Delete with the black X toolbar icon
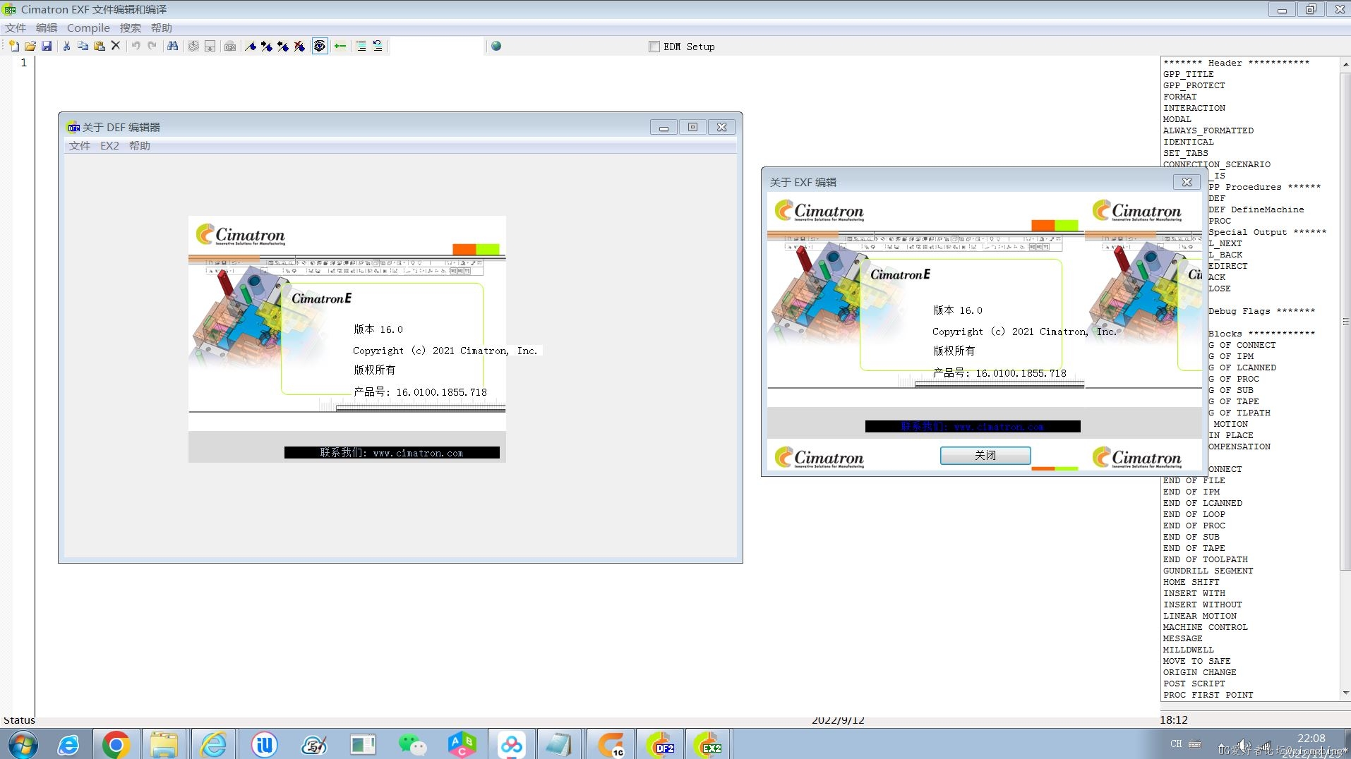1351x759 pixels. pyautogui.click(x=116, y=46)
